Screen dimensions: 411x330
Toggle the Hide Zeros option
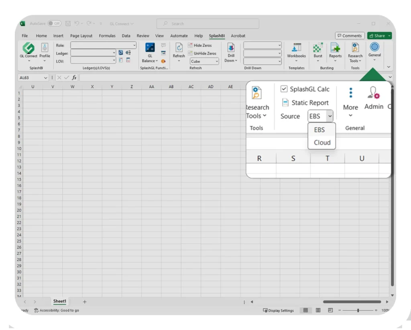click(x=202, y=46)
